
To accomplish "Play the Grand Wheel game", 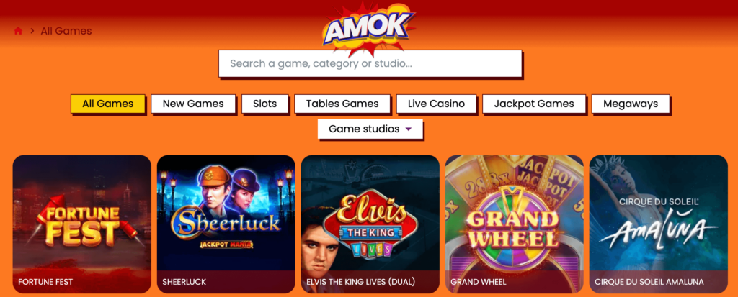I will [515, 224].
